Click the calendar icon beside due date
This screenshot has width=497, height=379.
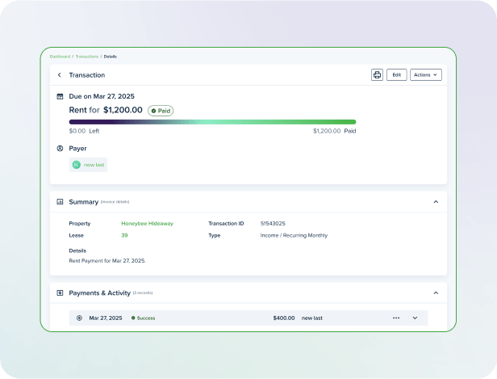point(60,96)
